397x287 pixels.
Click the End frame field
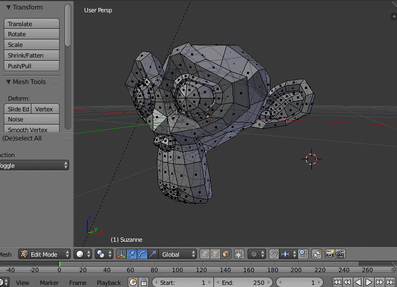tap(242, 283)
